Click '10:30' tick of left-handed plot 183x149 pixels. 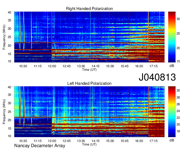tap(23, 141)
